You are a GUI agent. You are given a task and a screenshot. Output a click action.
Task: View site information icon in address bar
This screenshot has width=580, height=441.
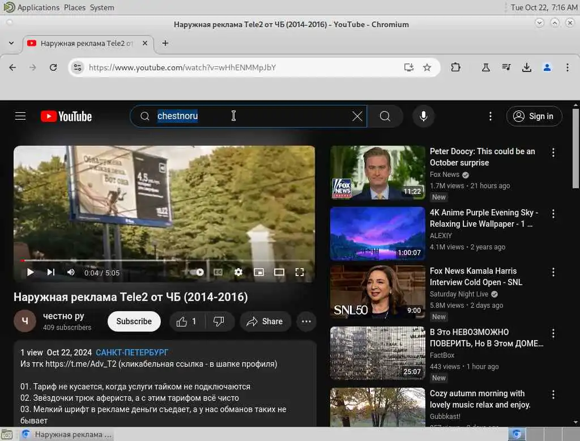point(77,67)
